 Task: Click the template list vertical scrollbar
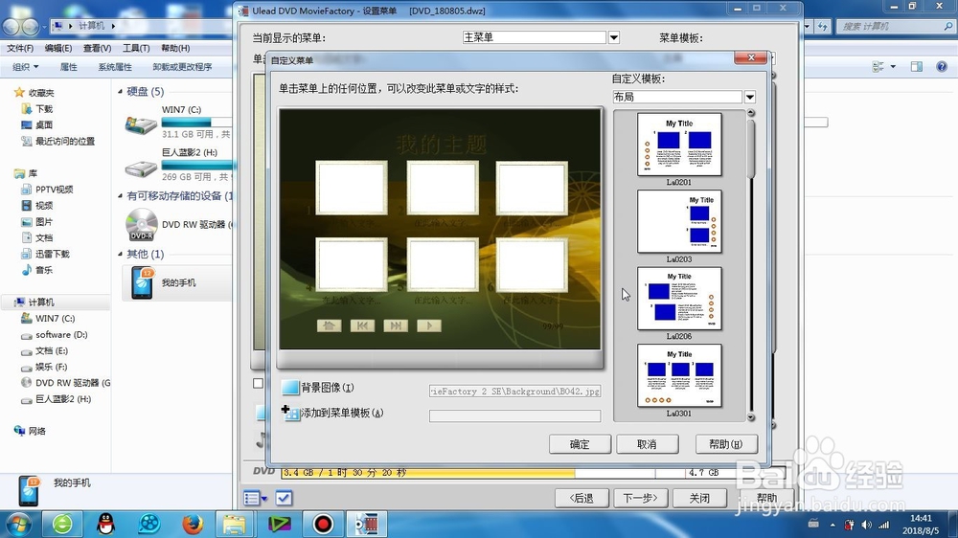(751, 265)
